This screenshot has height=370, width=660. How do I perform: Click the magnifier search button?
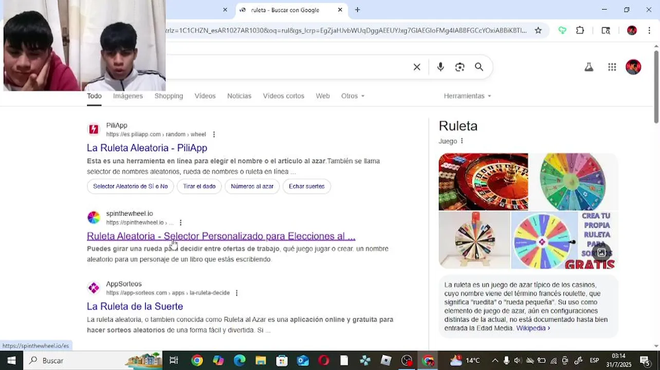pos(479,67)
